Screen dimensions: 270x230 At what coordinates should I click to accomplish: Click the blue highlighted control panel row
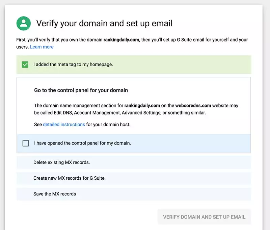coord(189,143)
